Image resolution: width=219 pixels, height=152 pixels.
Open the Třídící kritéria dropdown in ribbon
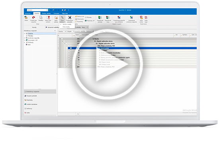click(x=62, y=19)
